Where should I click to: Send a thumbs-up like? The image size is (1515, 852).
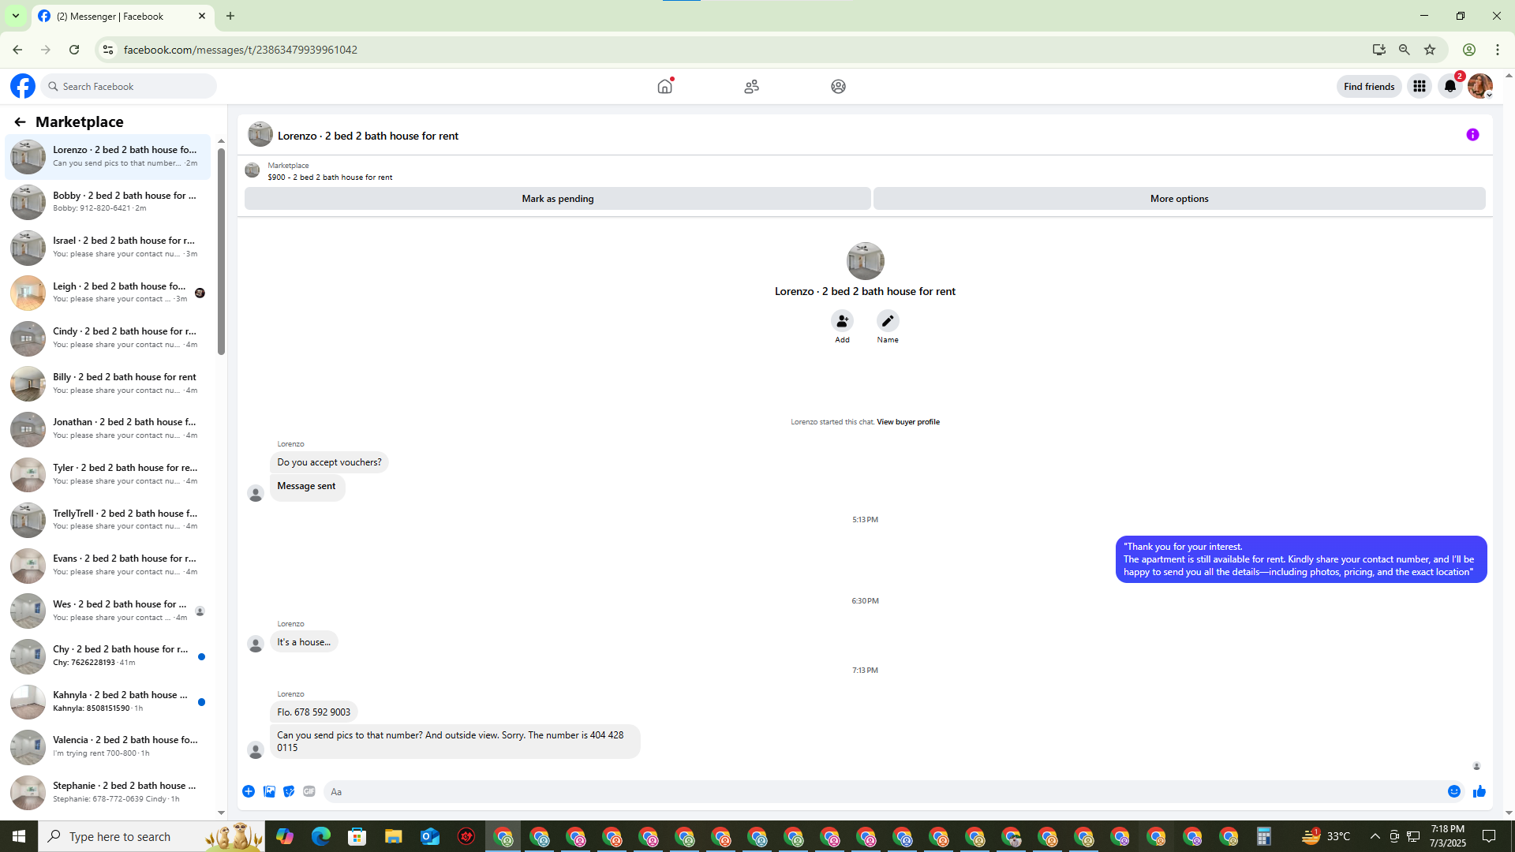pyautogui.click(x=1479, y=791)
